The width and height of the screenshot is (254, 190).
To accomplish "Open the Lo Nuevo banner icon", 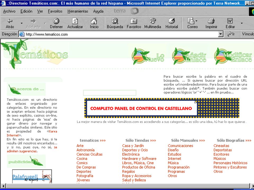I will [148, 56].
